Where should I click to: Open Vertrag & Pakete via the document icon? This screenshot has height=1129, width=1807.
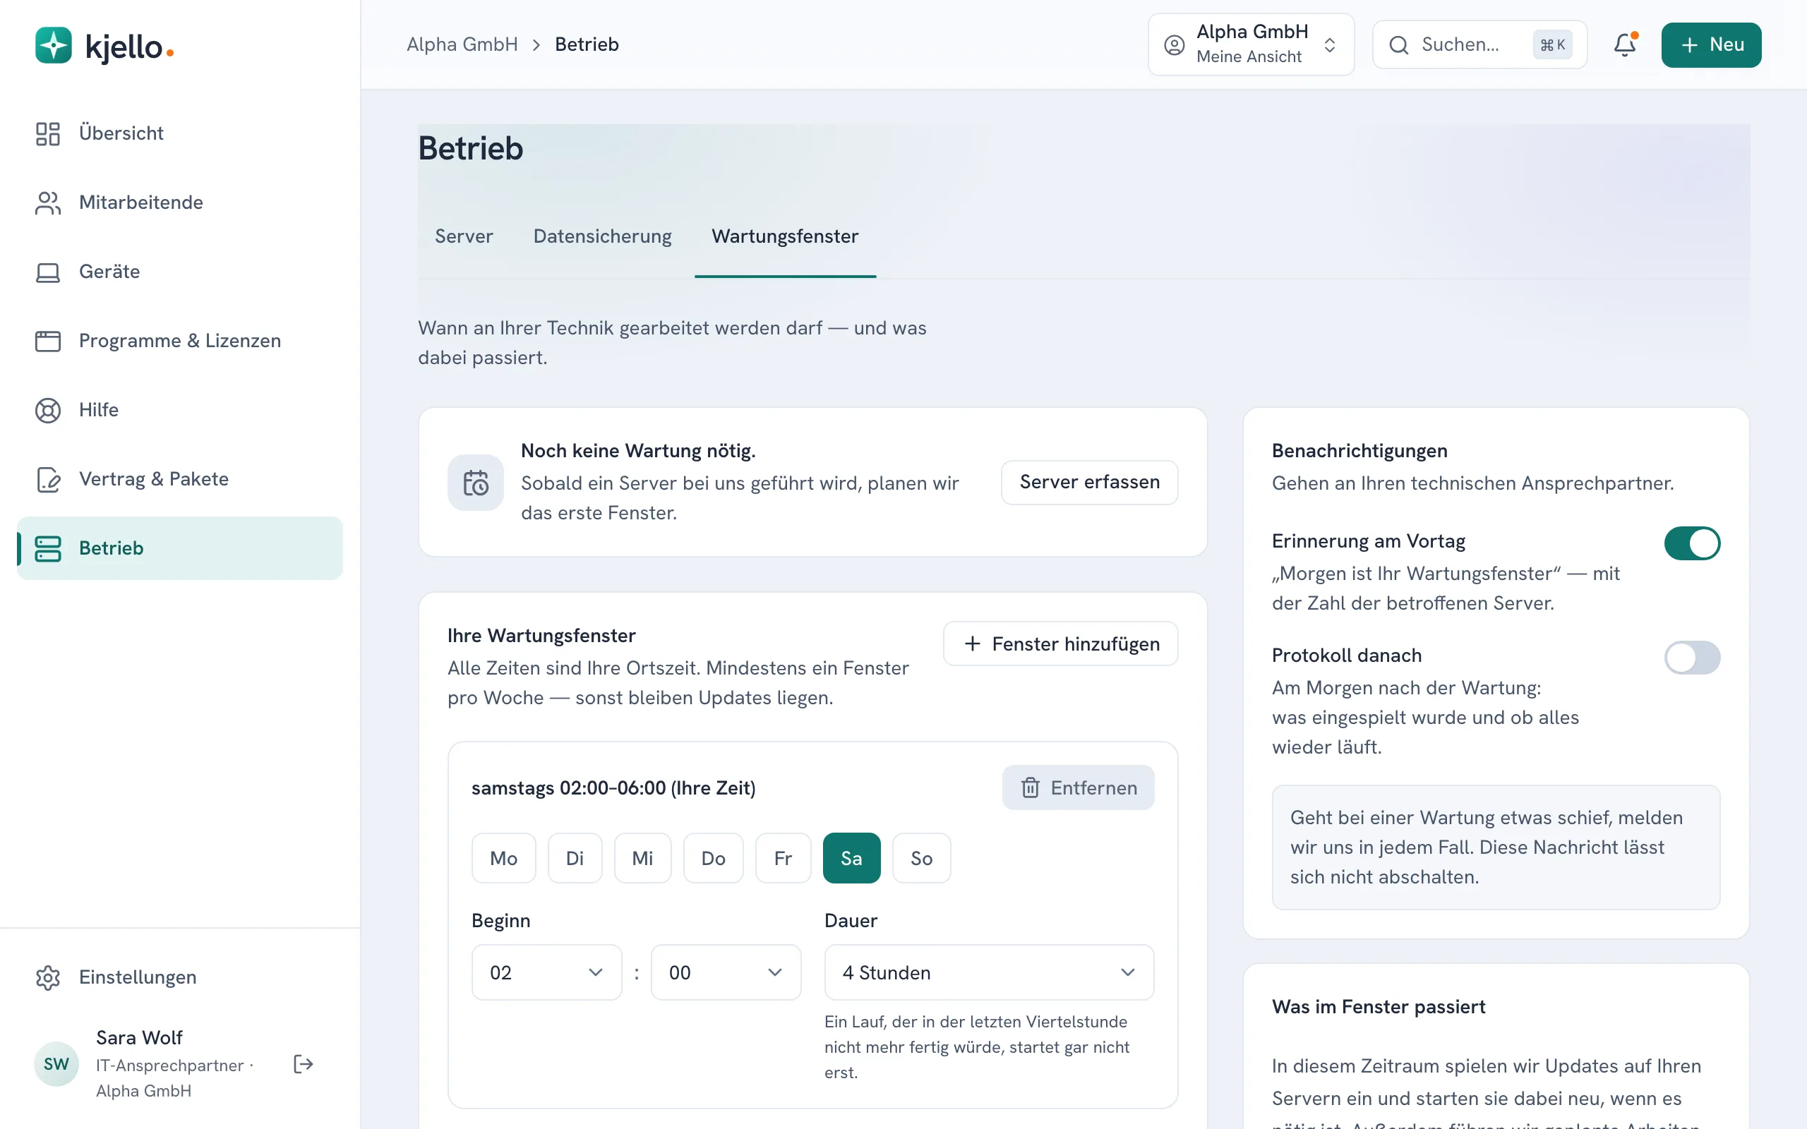pyautogui.click(x=48, y=479)
